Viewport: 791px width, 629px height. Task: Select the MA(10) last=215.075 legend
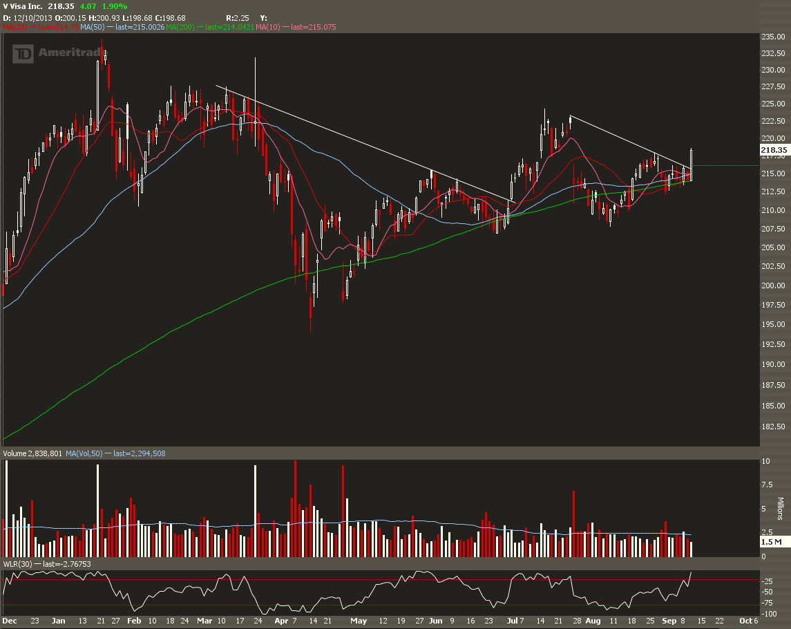(x=296, y=27)
